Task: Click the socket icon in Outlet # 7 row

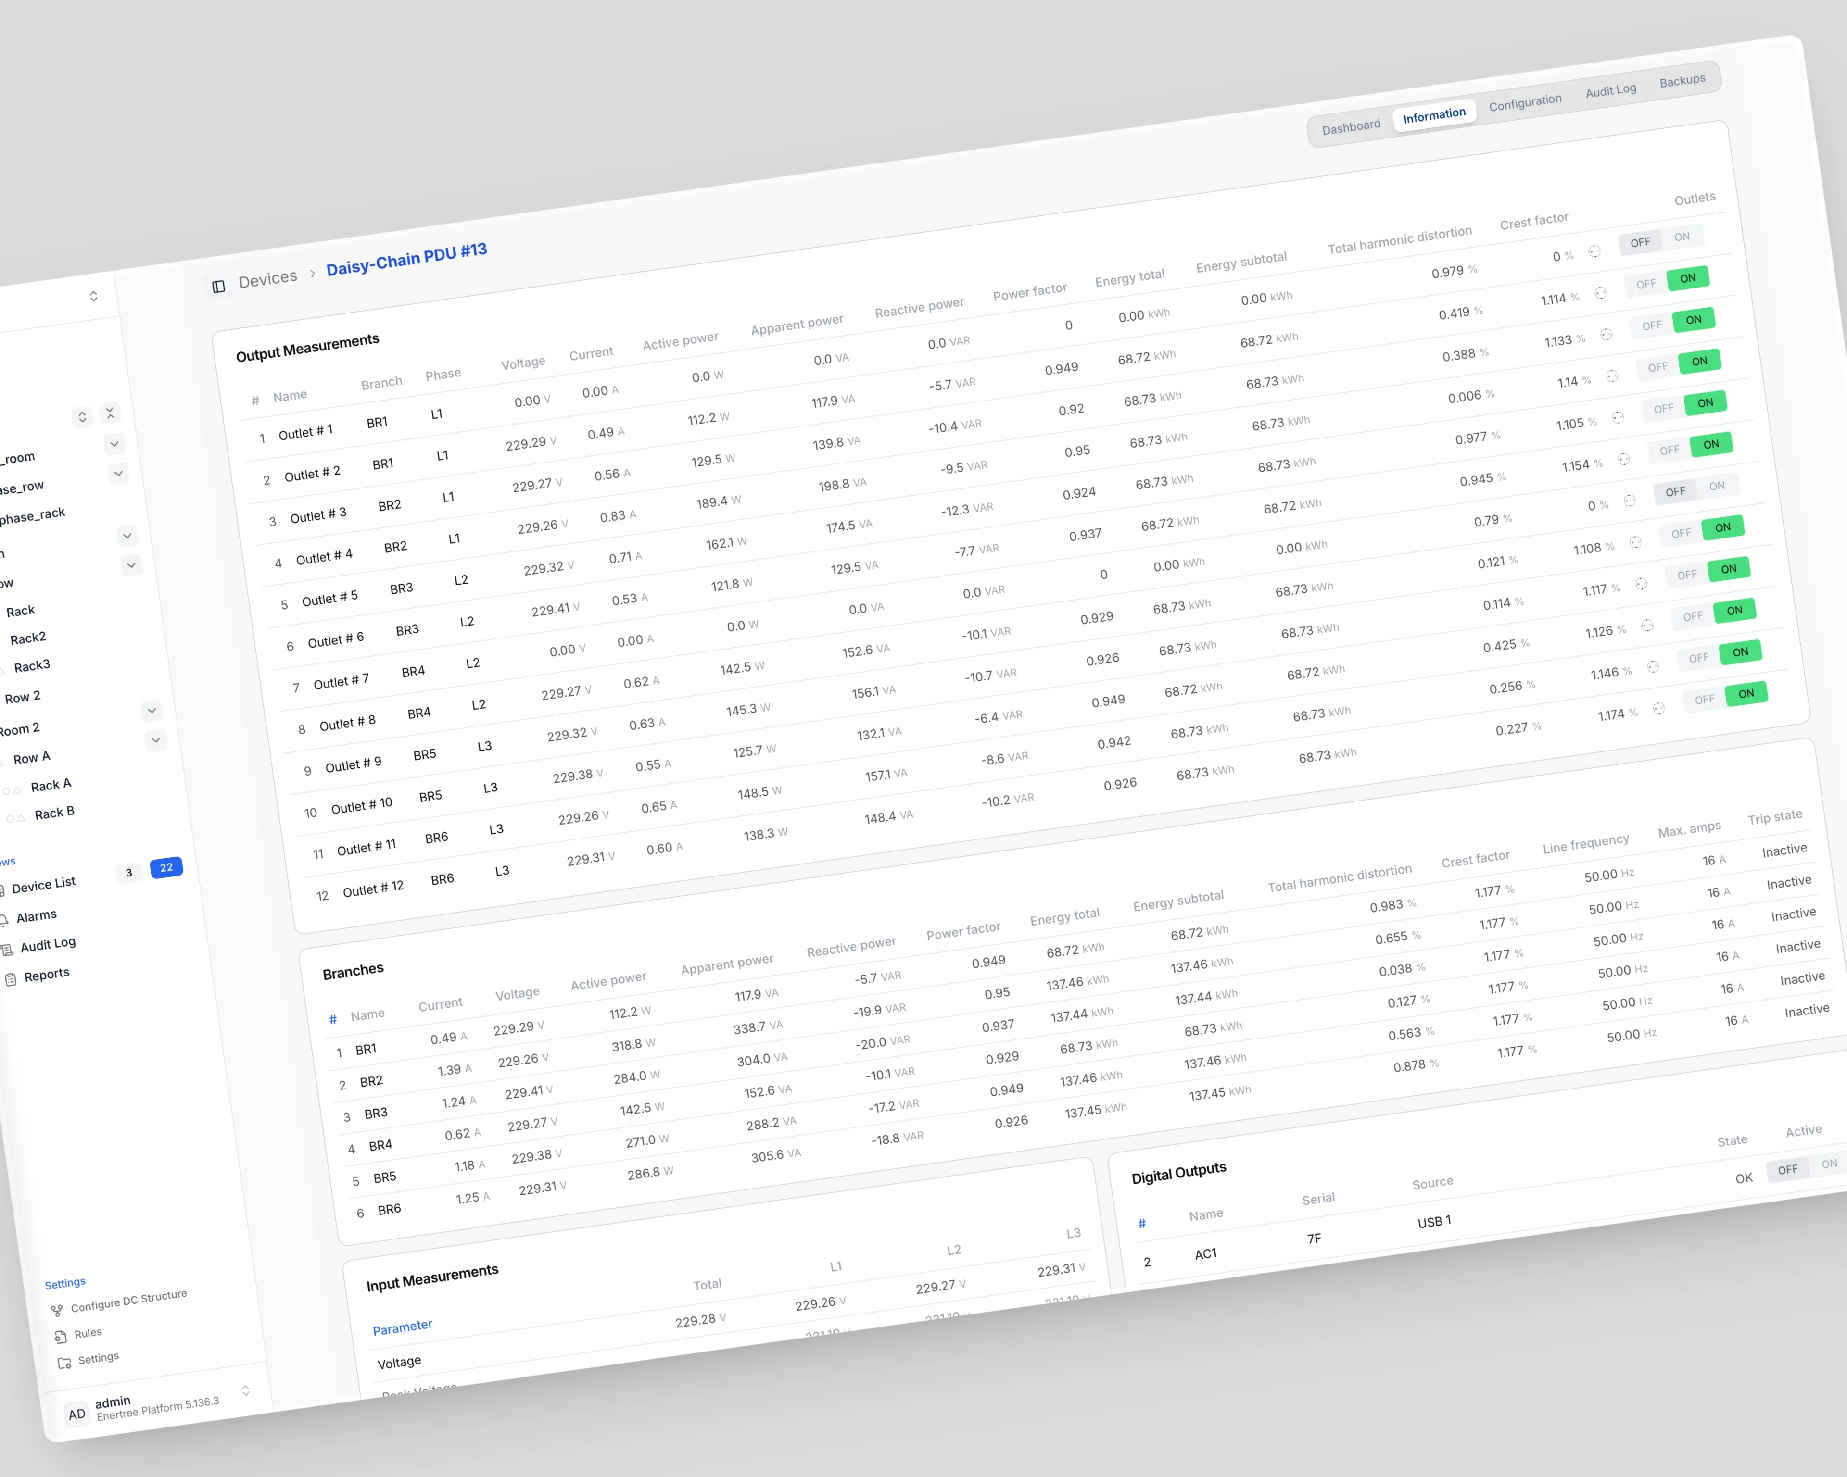Action: coord(1630,501)
